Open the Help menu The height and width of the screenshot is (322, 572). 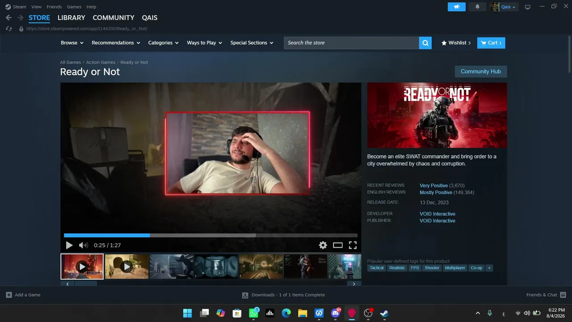[x=91, y=7]
